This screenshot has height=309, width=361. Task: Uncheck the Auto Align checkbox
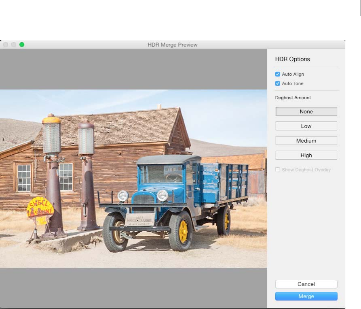(277, 74)
